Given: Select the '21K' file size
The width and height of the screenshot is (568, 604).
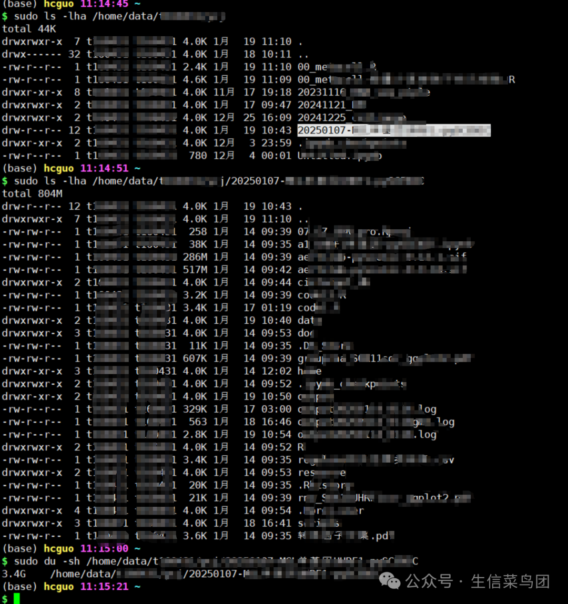Looking at the screenshot, I should coord(198,498).
